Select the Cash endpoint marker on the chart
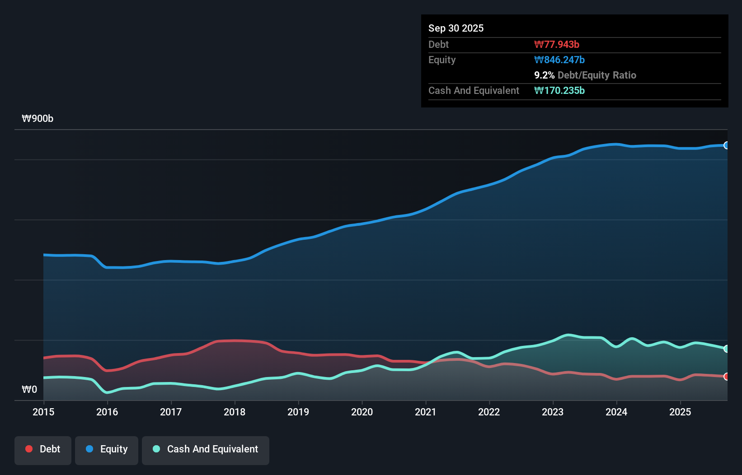Viewport: 742px width, 475px height. coord(727,348)
